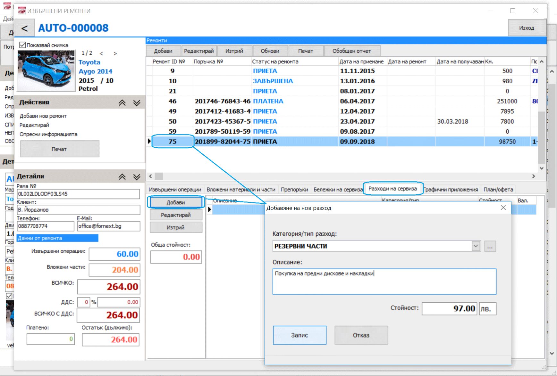
Task: Click the back arrow beside AUTO-000008
Action: pyautogui.click(x=24, y=29)
